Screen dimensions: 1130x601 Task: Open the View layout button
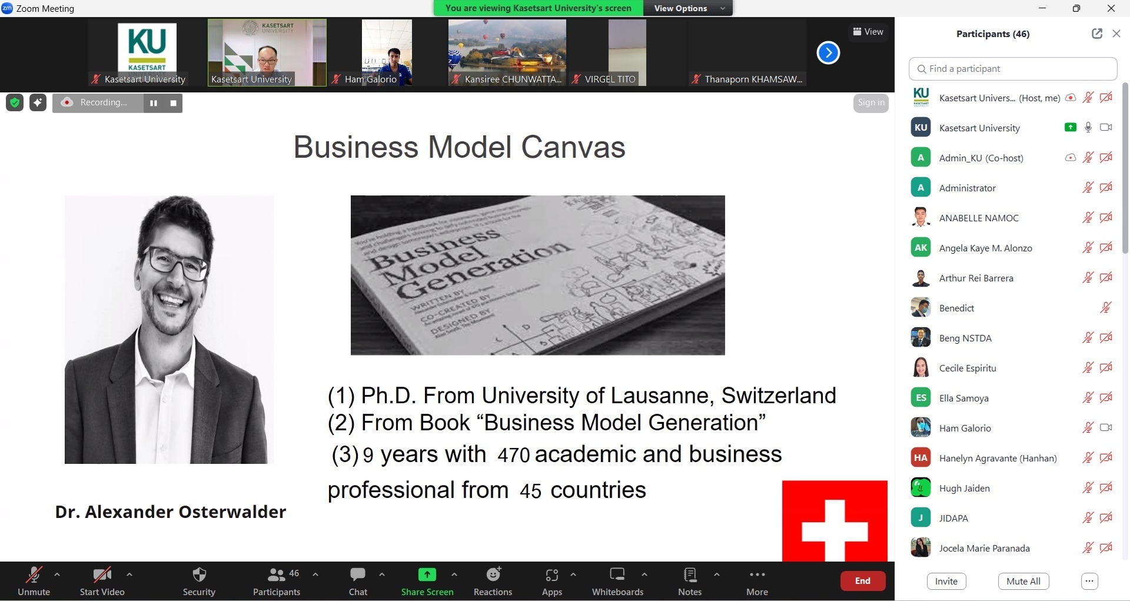pyautogui.click(x=868, y=32)
